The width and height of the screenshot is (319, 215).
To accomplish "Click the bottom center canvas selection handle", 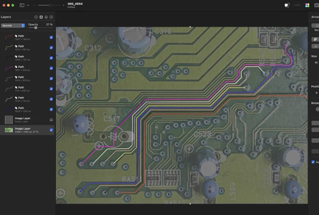I will (190, 204).
